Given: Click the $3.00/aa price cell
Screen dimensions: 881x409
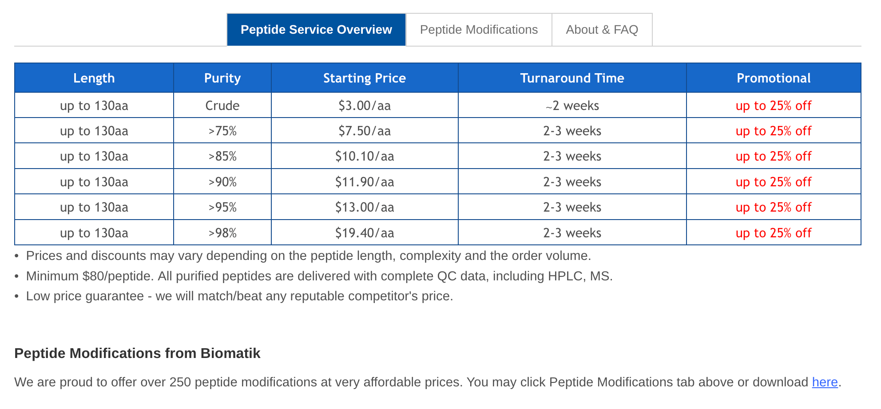Looking at the screenshot, I should [x=364, y=106].
